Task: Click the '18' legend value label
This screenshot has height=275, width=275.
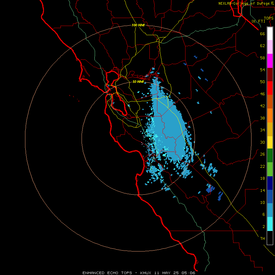Action: tap(262, 178)
